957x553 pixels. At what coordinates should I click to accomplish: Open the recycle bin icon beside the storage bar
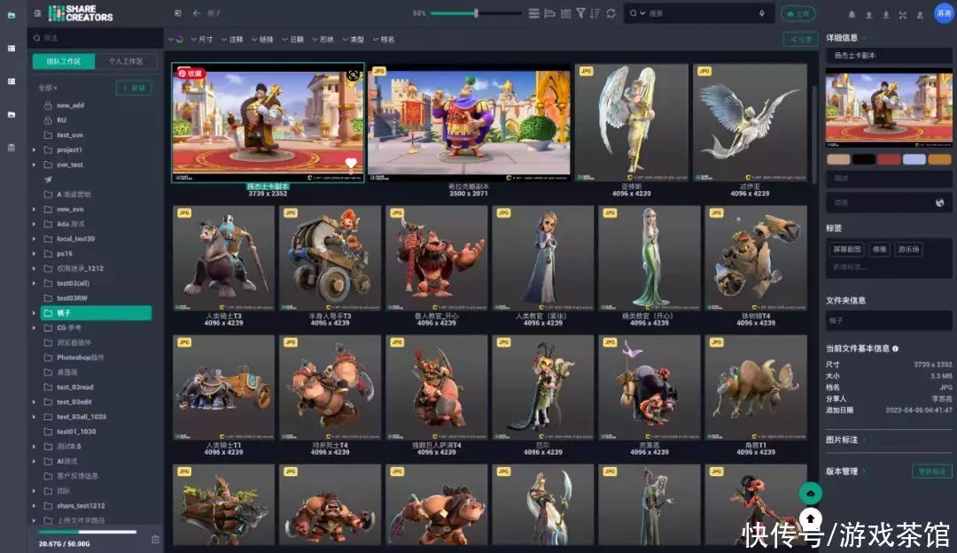pyautogui.click(x=155, y=540)
